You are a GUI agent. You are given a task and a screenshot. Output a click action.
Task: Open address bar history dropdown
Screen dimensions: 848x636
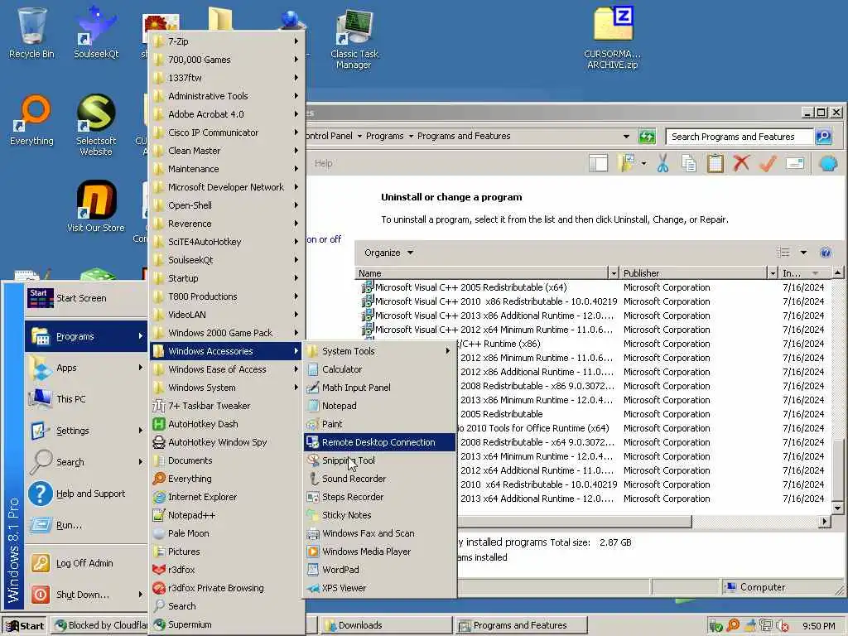click(x=626, y=137)
